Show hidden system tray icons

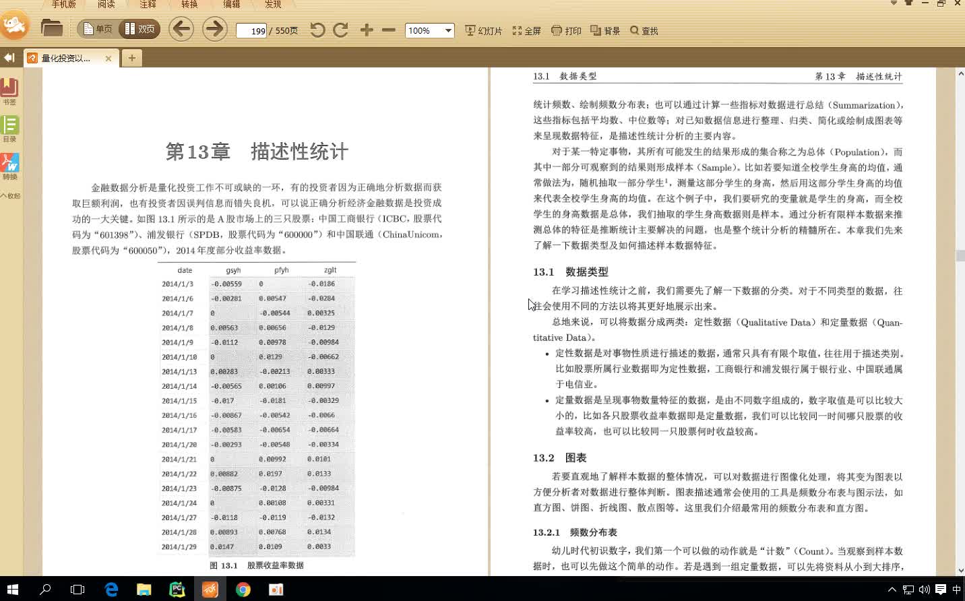[892, 590]
